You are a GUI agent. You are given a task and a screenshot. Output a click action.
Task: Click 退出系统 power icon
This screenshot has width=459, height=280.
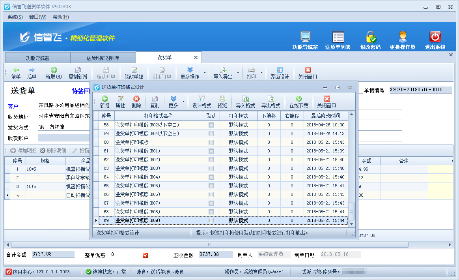point(435,40)
